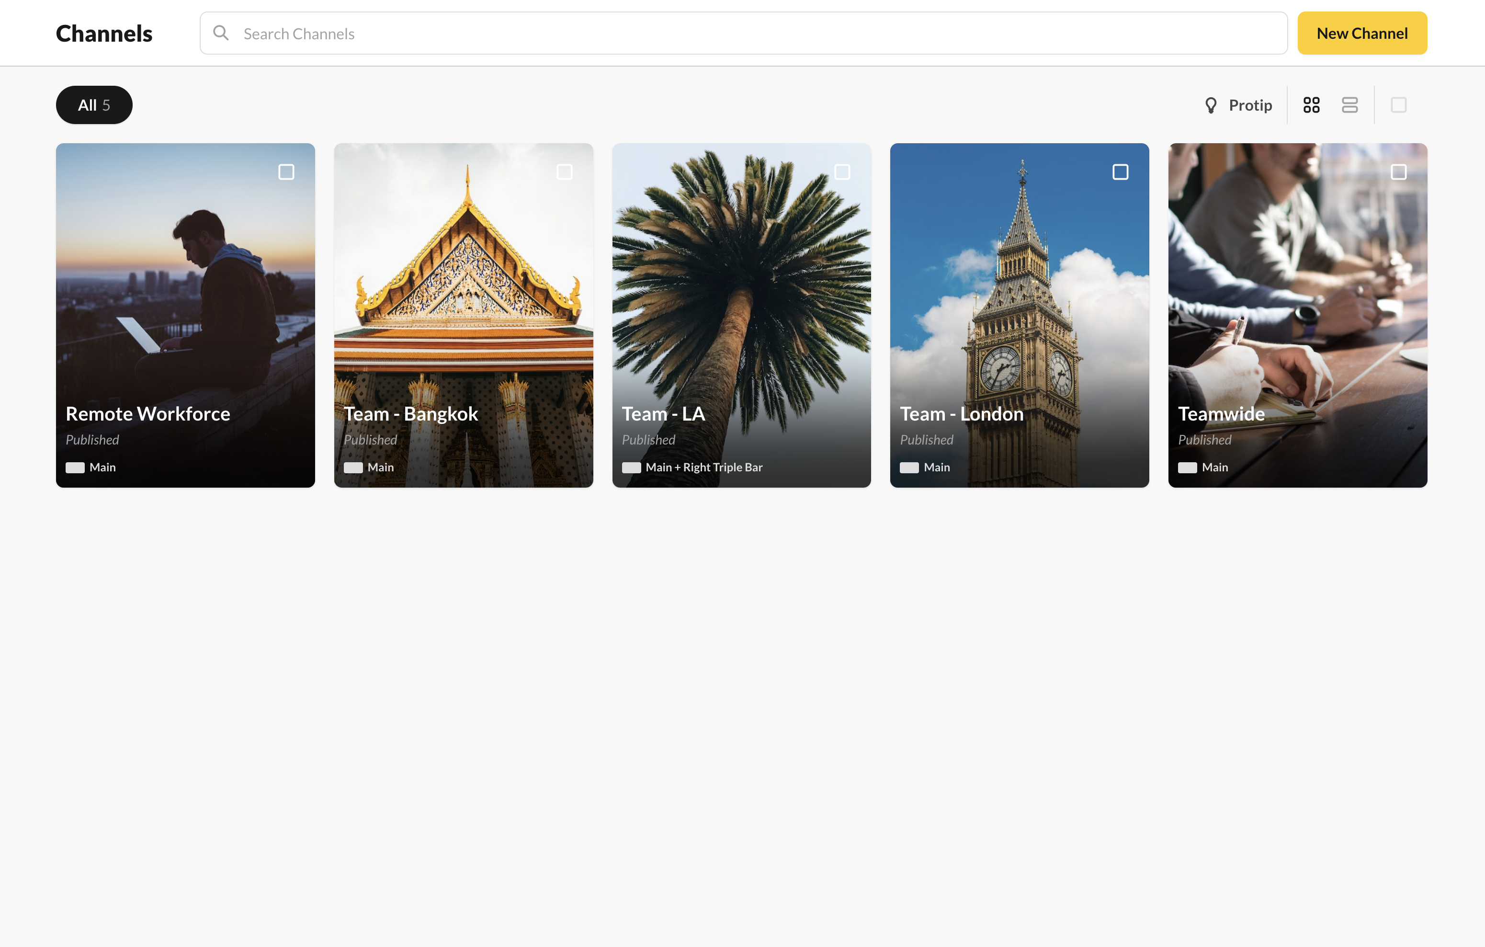The width and height of the screenshot is (1485, 947).
Task: Open the Team - Bangkok channel title
Action: pos(411,414)
